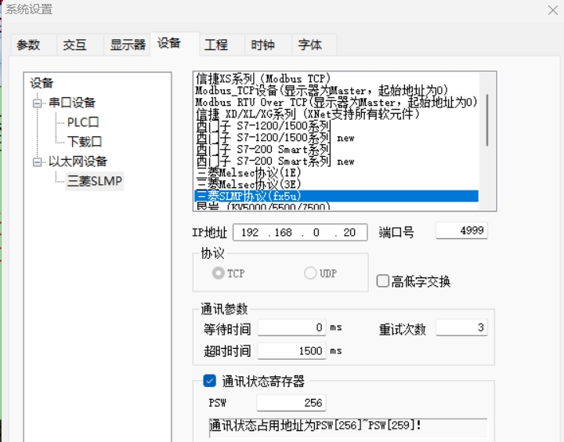Viewport: 564px width, 442px height.
Task: Click the protocol list vertical scrollbar
Action: click(x=488, y=118)
